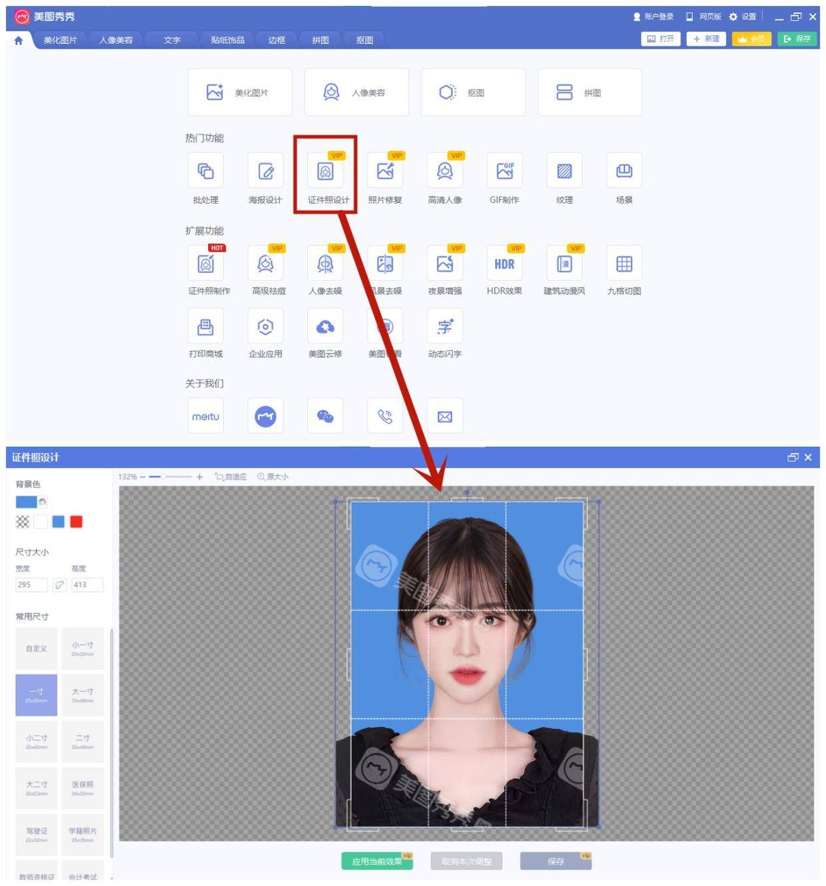The height and width of the screenshot is (886, 826).
Task: Open the 建筑动漫风 anime style tool
Action: (x=565, y=264)
